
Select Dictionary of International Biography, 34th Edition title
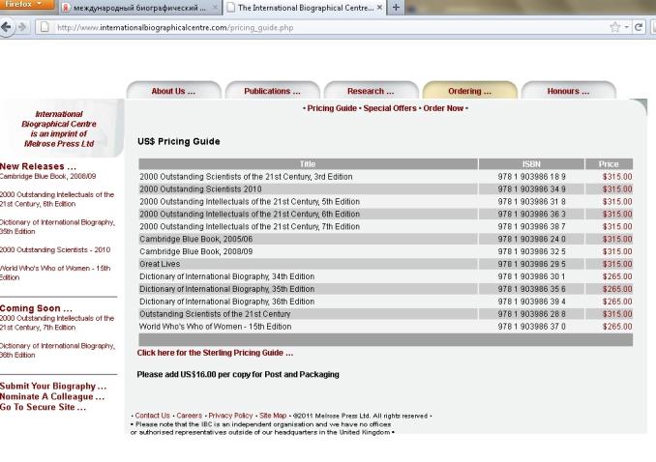pos(226,276)
